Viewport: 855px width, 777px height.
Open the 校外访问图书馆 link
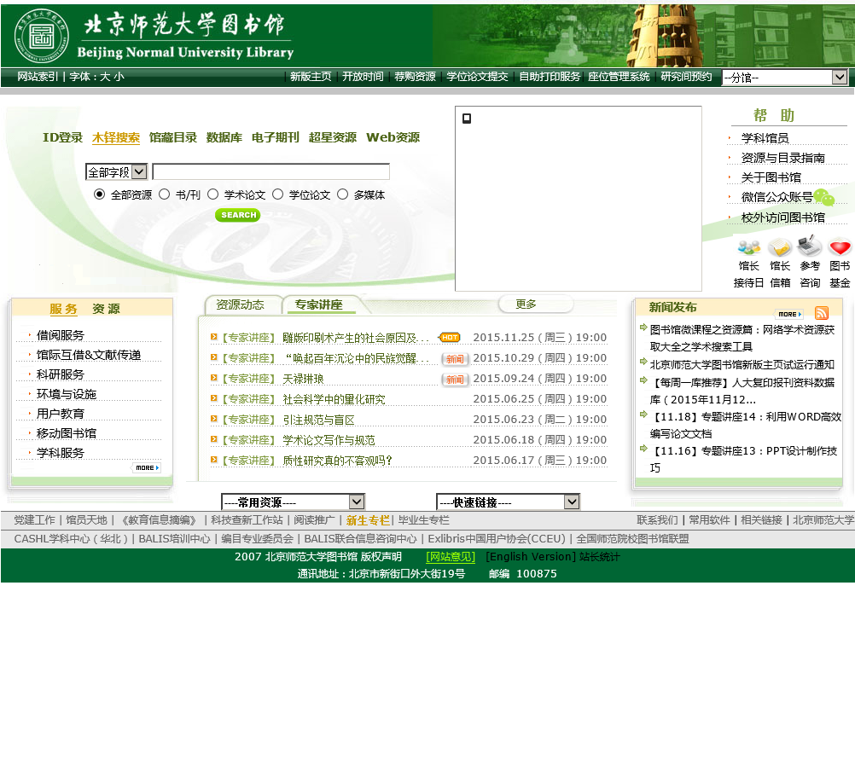click(783, 218)
